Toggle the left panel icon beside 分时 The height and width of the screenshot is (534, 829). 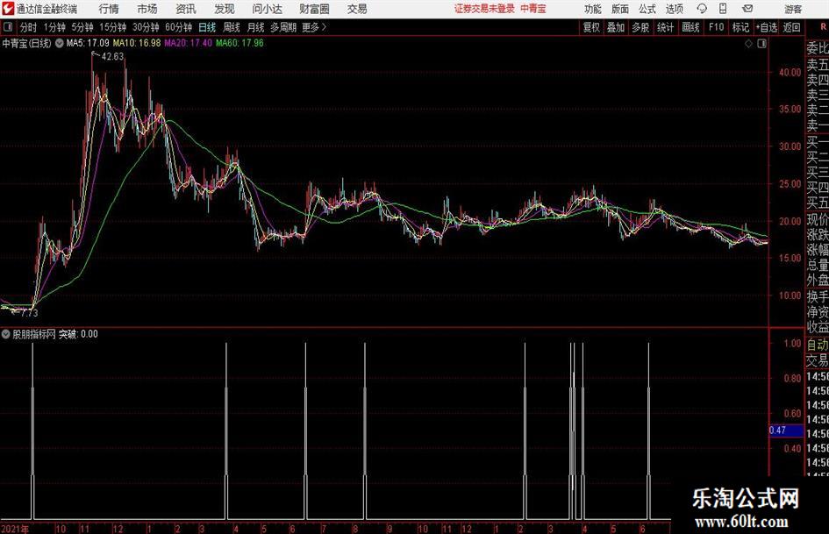(8, 27)
